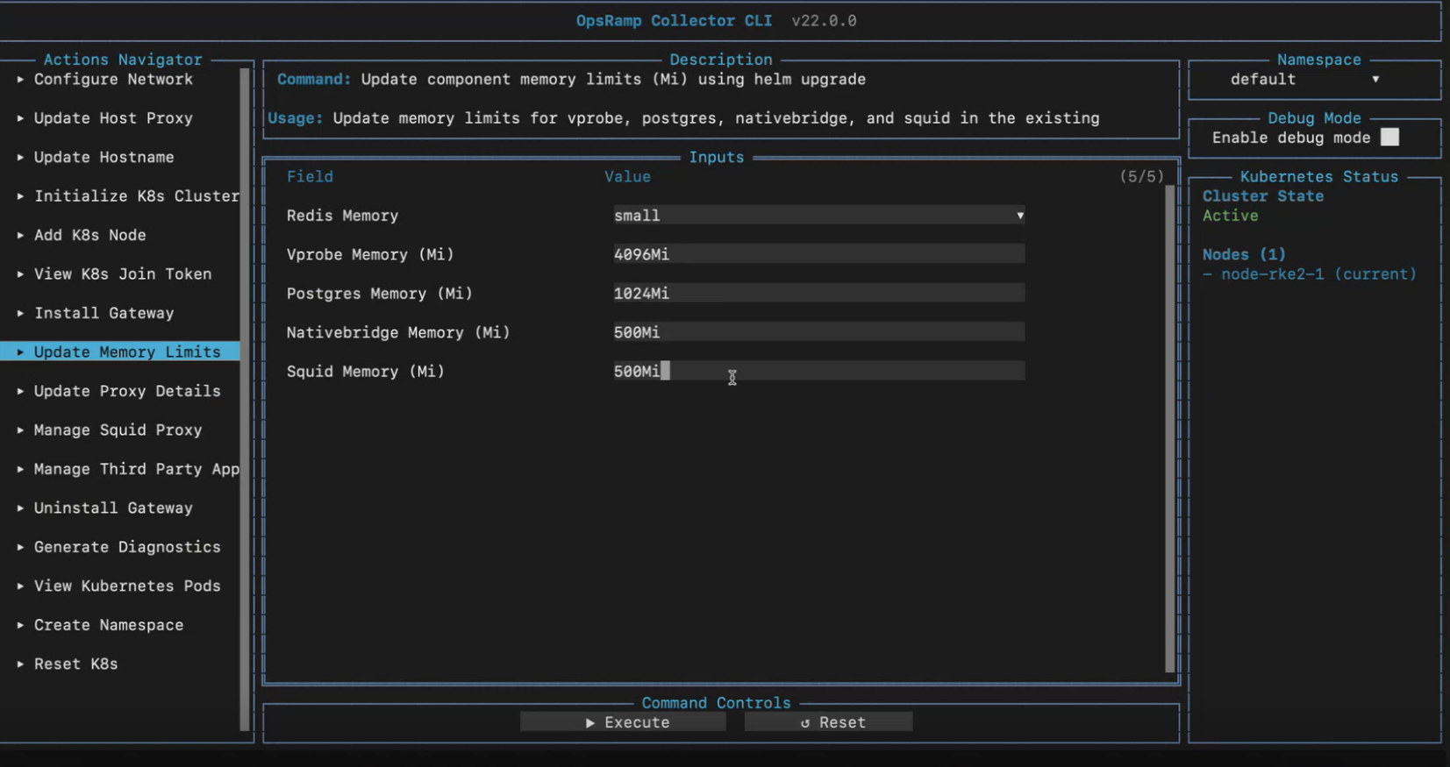Open Generate Diagnostics action
This screenshot has height=767, width=1450.
tap(127, 547)
